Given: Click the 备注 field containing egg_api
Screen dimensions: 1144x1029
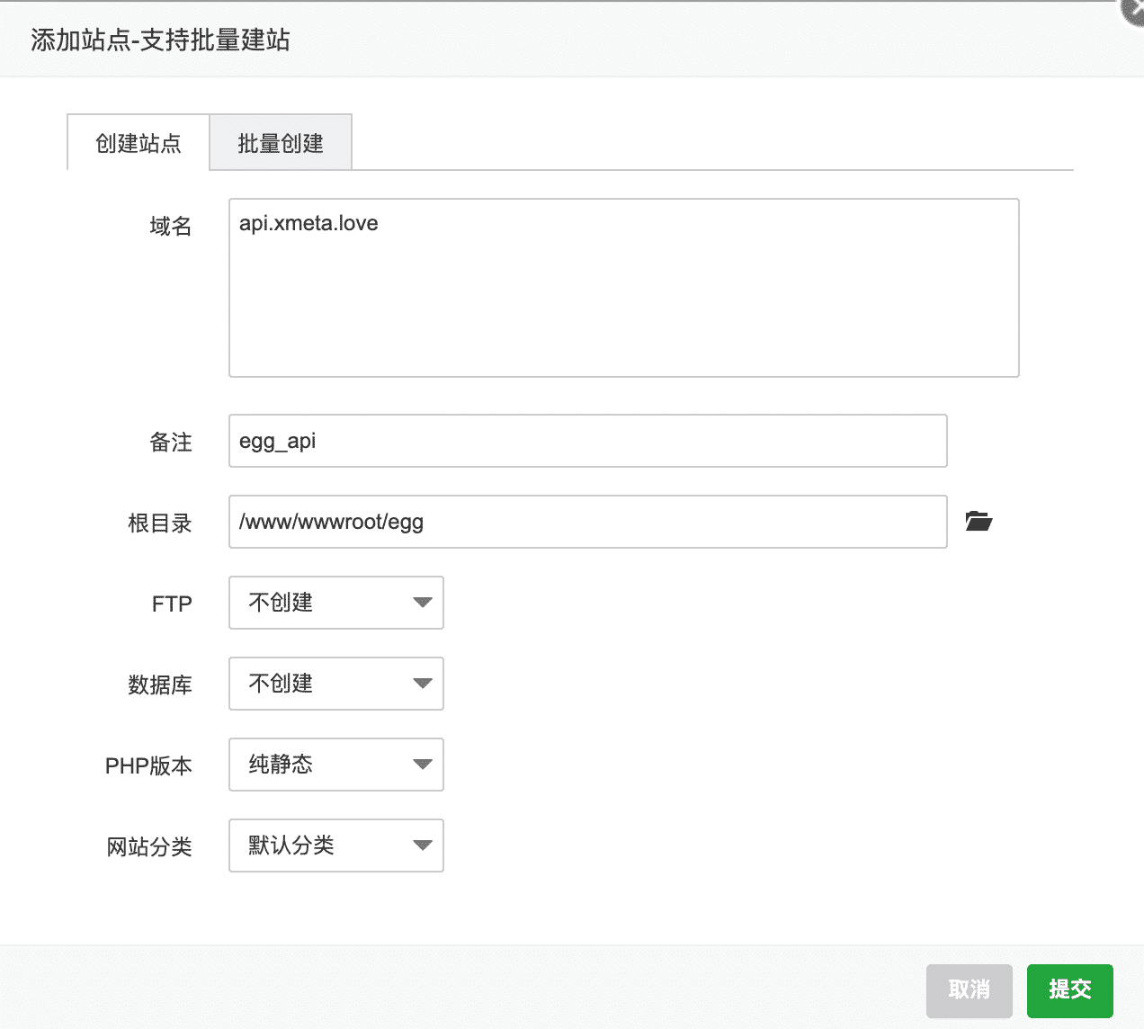Looking at the screenshot, I should click(x=587, y=441).
